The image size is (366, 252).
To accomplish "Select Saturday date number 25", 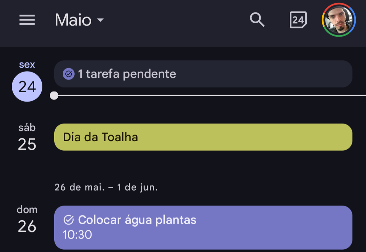I will pyautogui.click(x=27, y=145).
